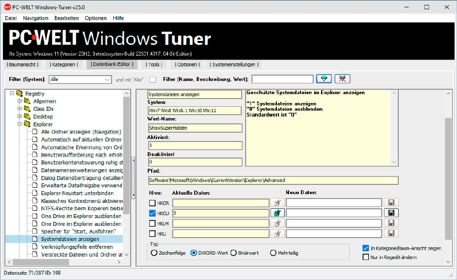
Task: Select the Allgemein folder icon
Action: click(27, 101)
